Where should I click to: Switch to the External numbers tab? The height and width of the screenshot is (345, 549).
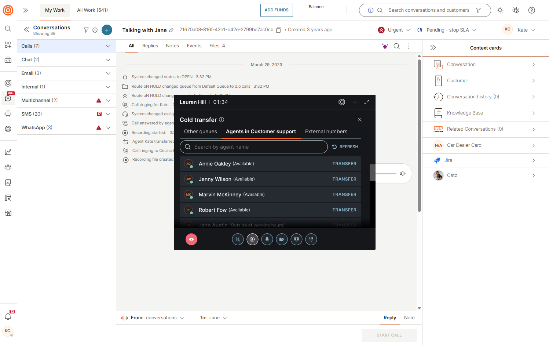coord(326,131)
